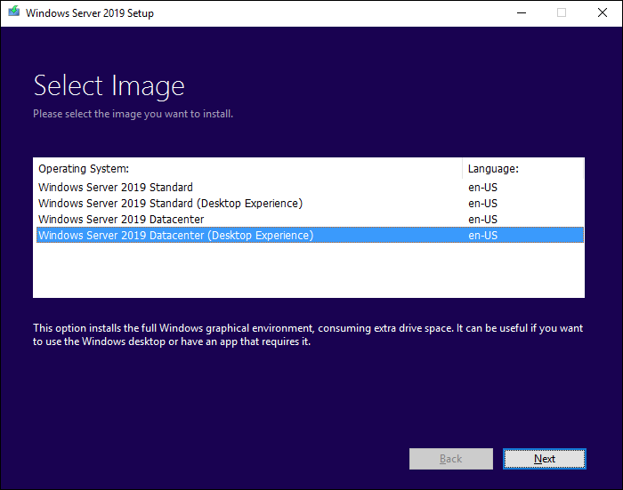Click en-US language of Datacenter (Desktop Experience) row
This screenshot has height=490, width=623.
(482, 236)
